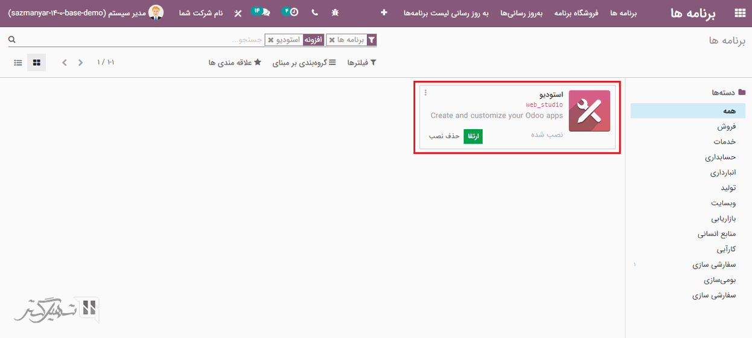Open the debug bug icon menu

(x=336, y=13)
